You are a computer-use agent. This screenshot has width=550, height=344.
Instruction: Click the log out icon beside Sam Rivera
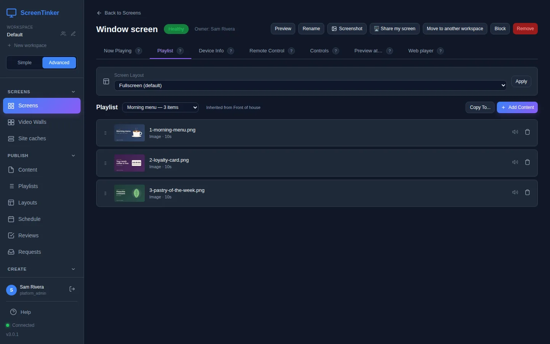(72, 289)
